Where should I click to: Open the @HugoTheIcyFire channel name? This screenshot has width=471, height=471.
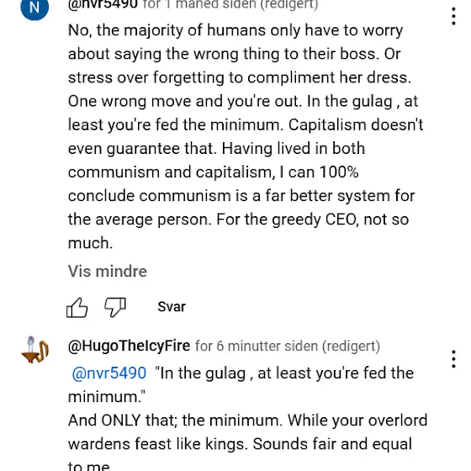pos(129,346)
